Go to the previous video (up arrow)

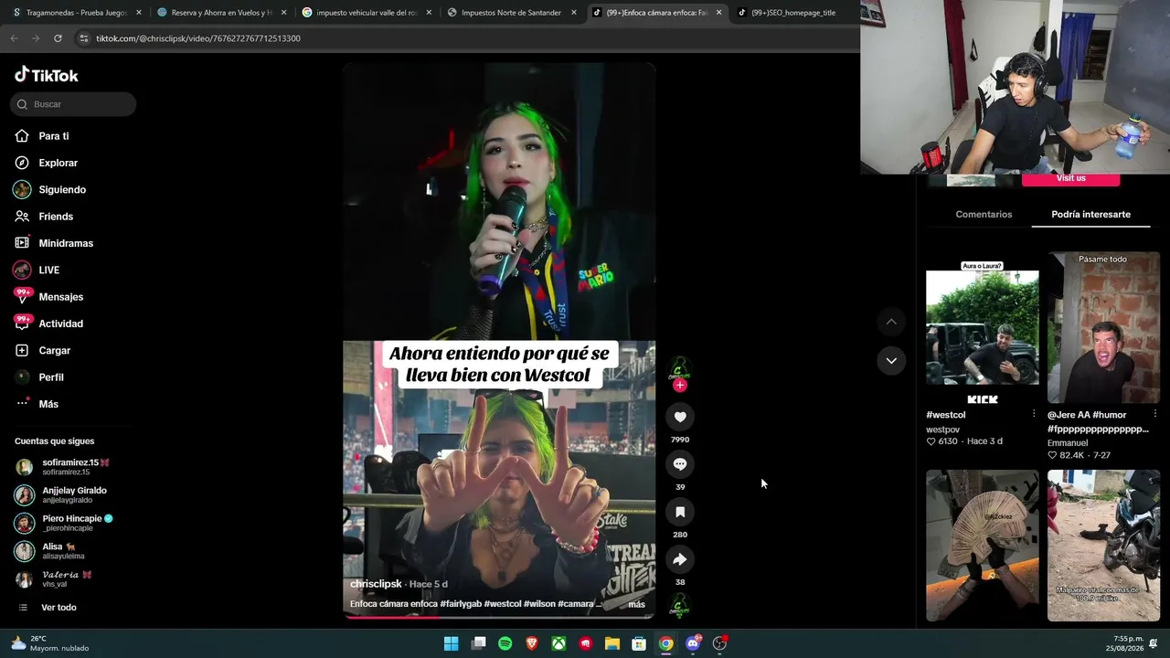(891, 322)
